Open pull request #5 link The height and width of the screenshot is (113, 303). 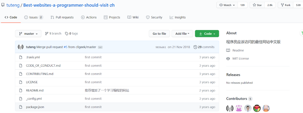[x=65, y=47]
